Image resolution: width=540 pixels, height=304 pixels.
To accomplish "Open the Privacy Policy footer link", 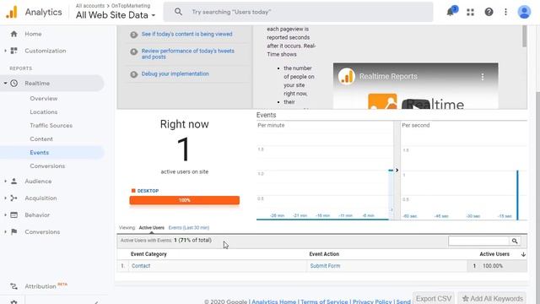I will click(372, 301).
